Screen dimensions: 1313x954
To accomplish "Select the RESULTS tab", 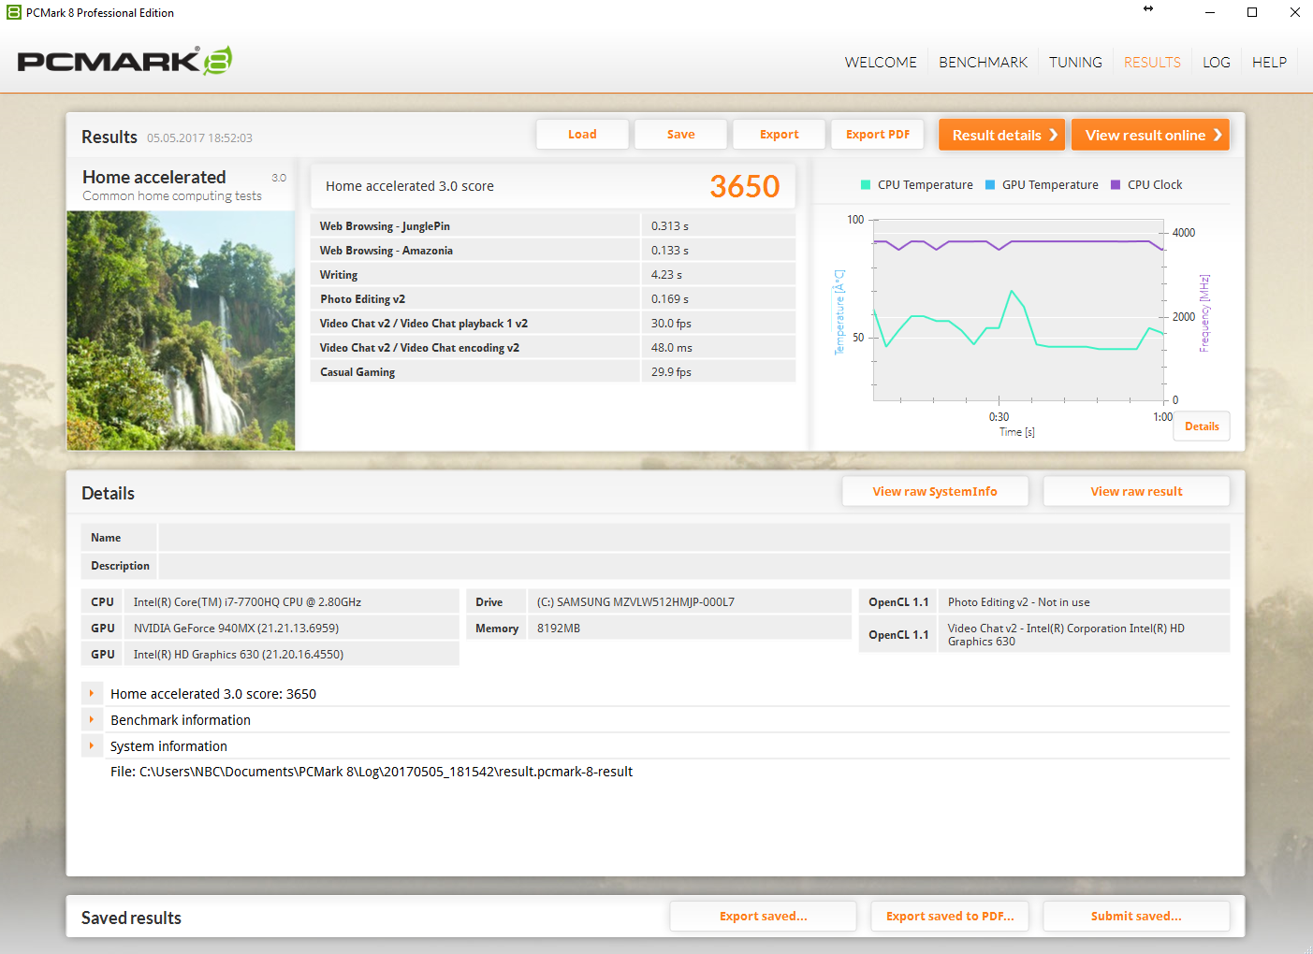I will click(x=1152, y=63).
